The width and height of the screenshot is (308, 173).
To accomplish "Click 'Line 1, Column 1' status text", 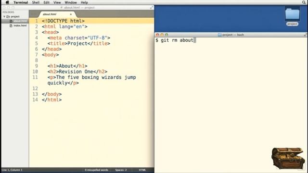I will tap(12, 170).
